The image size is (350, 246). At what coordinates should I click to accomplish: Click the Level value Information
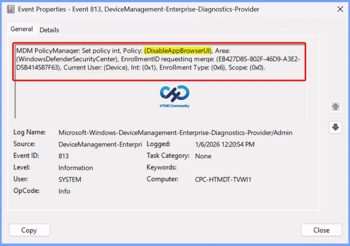click(76, 167)
